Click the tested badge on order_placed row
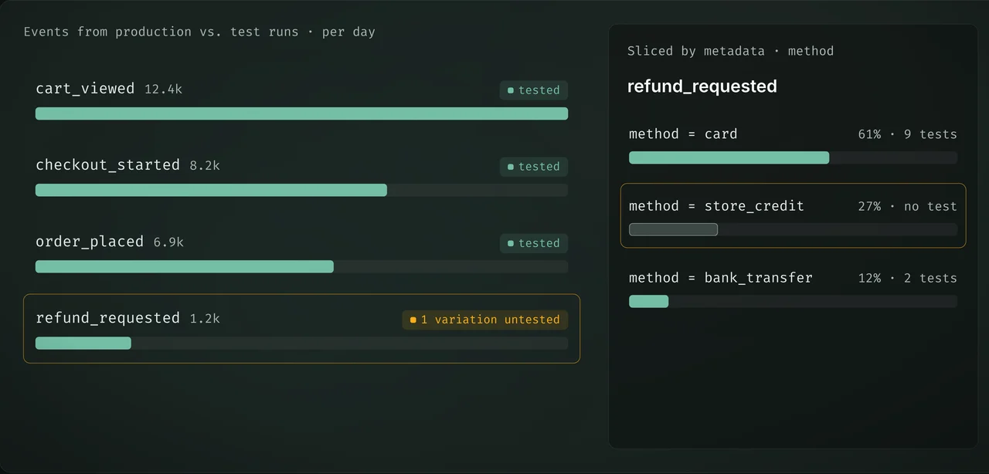This screenshot has width=989, height=474. click(534, 243)
